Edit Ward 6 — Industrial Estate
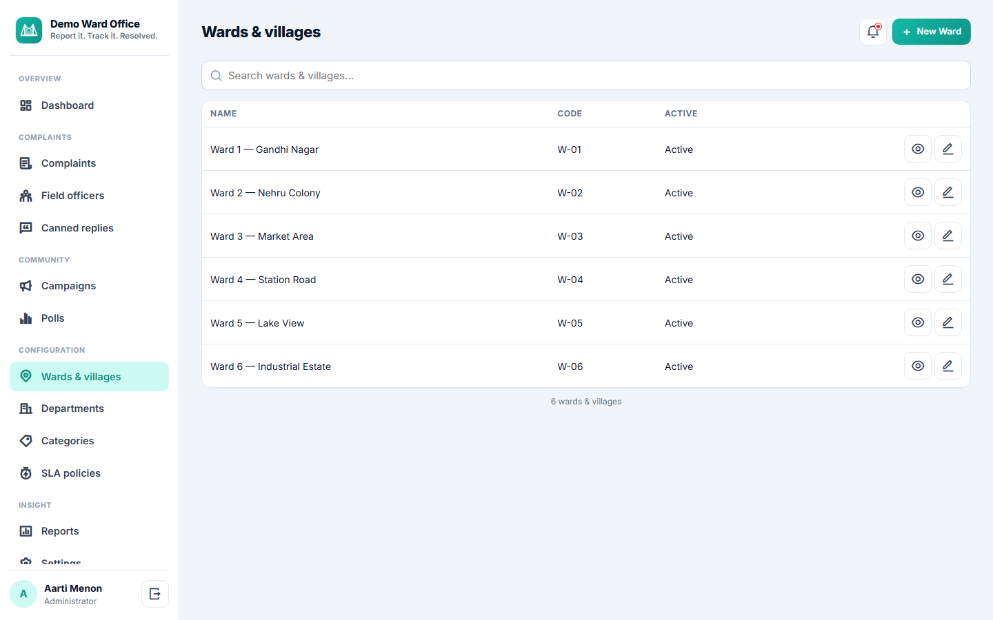993x620 pixels. (948, 366)
